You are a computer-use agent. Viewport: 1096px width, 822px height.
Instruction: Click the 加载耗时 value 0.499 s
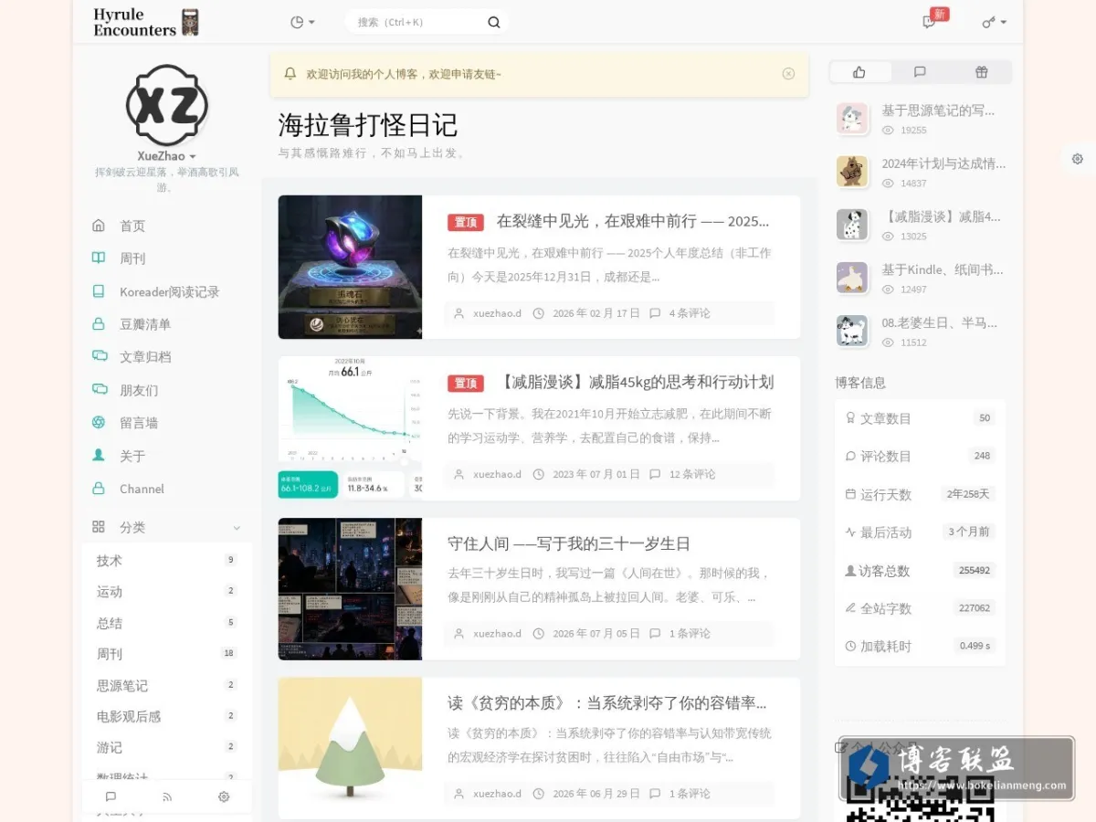[x=975, y=646]
